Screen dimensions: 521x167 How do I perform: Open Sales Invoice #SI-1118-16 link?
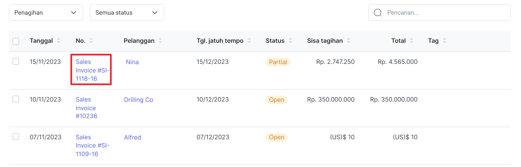[x=92, y=70]
